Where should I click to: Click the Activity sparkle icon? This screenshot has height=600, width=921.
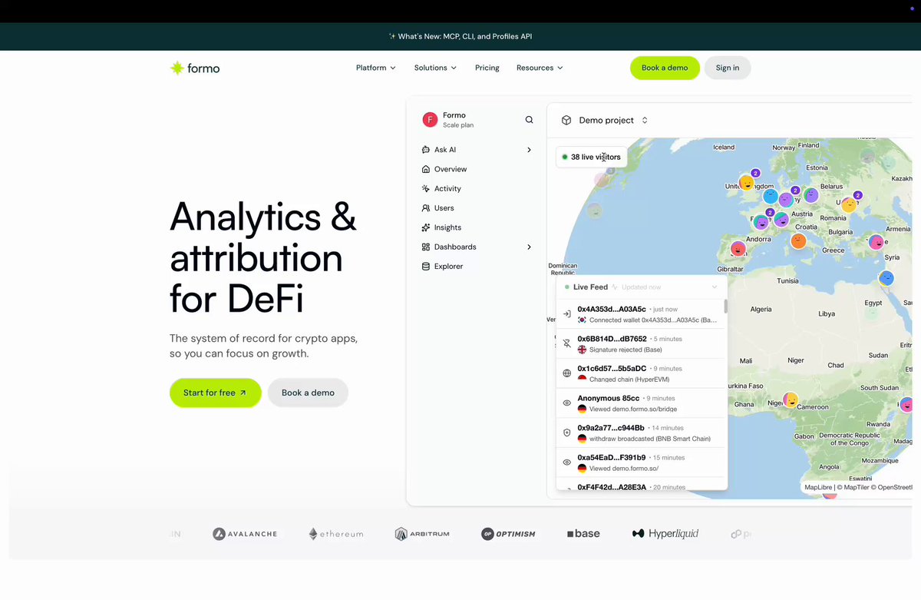pyautogui.click(x=426, y=188)
